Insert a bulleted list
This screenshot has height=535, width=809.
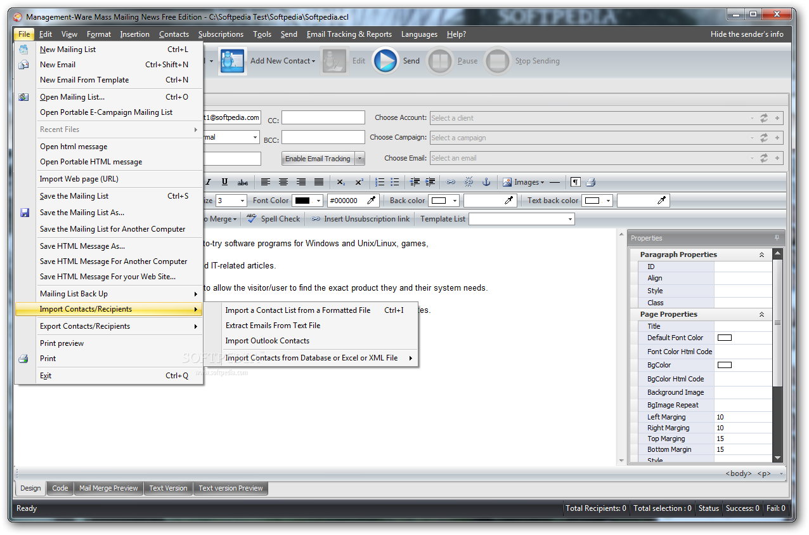pyautogui.click(x=395, y=182)
